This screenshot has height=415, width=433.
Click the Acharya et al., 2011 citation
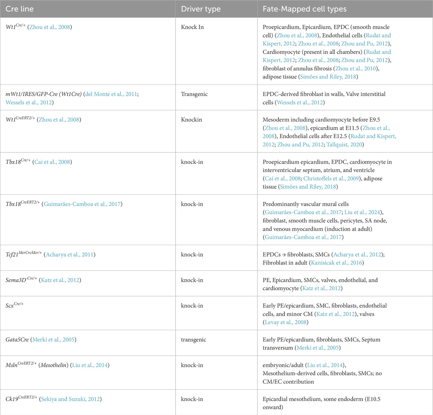pos(70,255)
